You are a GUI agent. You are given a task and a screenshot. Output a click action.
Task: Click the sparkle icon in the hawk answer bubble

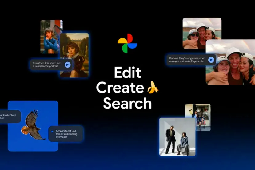[x=52, y=132]
